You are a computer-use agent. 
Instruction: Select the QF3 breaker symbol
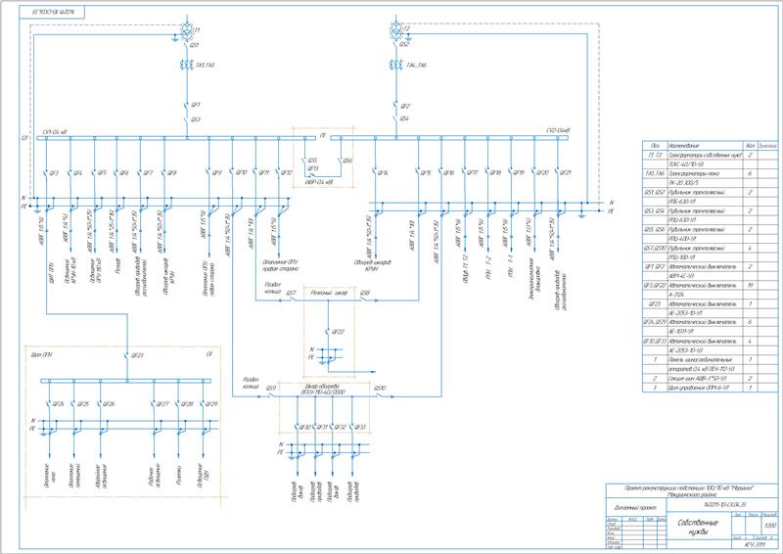tap(46, 173)
